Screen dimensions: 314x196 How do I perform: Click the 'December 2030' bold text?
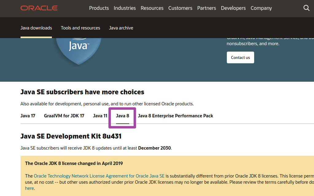pyautogui.click(x=154, y=148)
